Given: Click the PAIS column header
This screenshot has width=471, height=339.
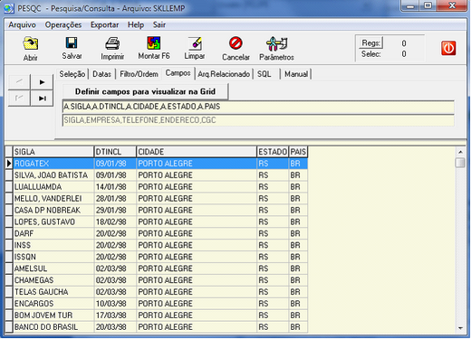Looking at the screenshot, I should click(x=298, y=152).
